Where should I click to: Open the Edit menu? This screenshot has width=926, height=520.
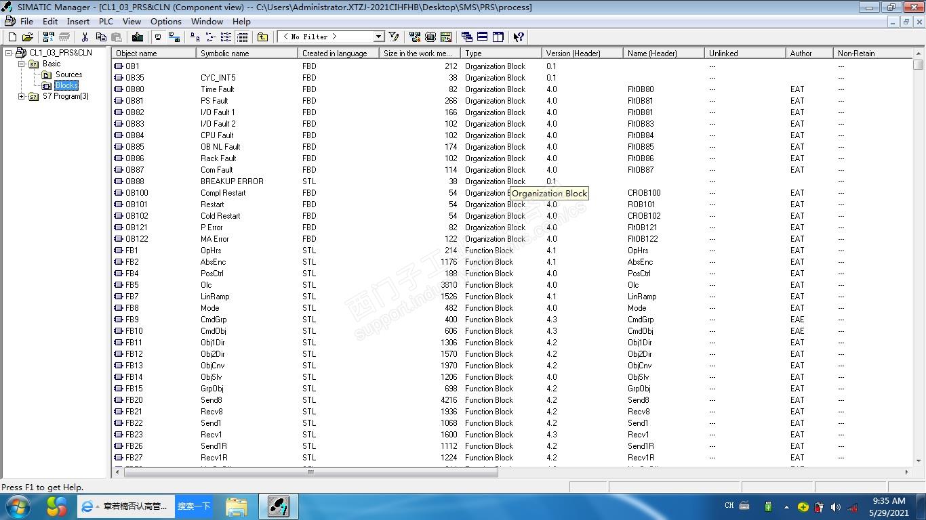click(x=50, y=22)
